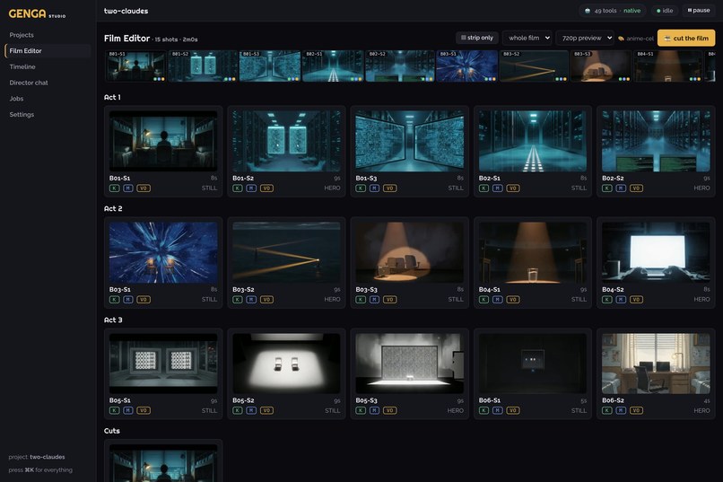Open the B06-S2 desk room shot image

656,364
